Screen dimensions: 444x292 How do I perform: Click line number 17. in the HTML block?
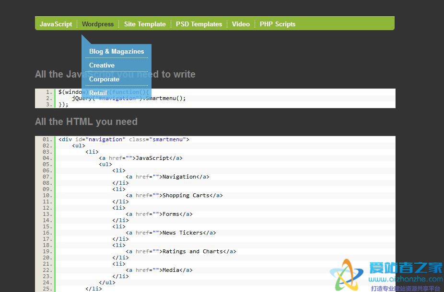pos(47,239)
